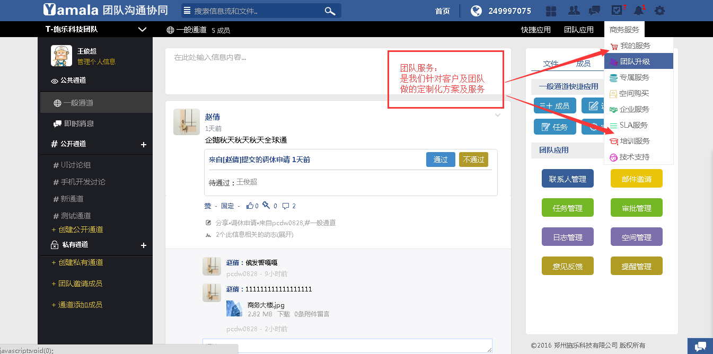Open the settings gear icon

click(x=659, y=11)
